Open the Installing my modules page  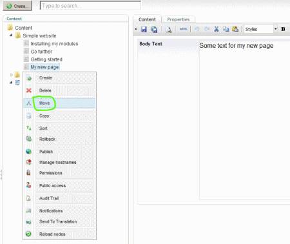pos(54,44)
